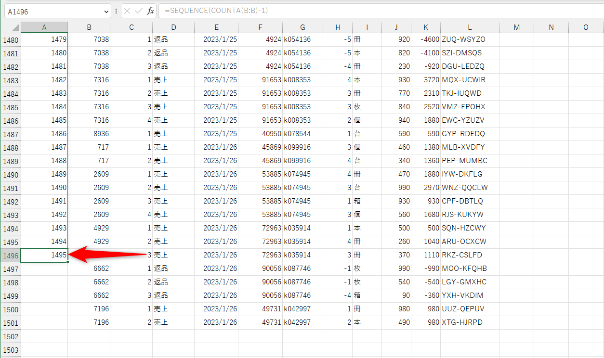Select row header 1501

tap(11, 323)
